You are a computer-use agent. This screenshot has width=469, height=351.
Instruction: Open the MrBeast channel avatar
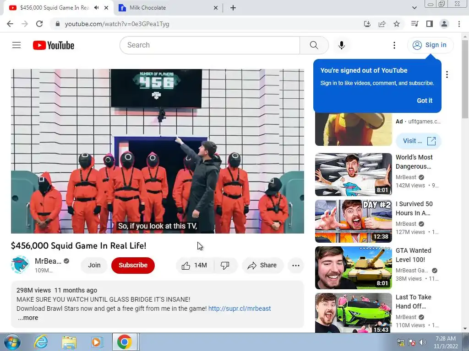pos(20,265)
